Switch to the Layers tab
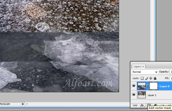Viewport: 172px width, 111px height. (137, 66)
